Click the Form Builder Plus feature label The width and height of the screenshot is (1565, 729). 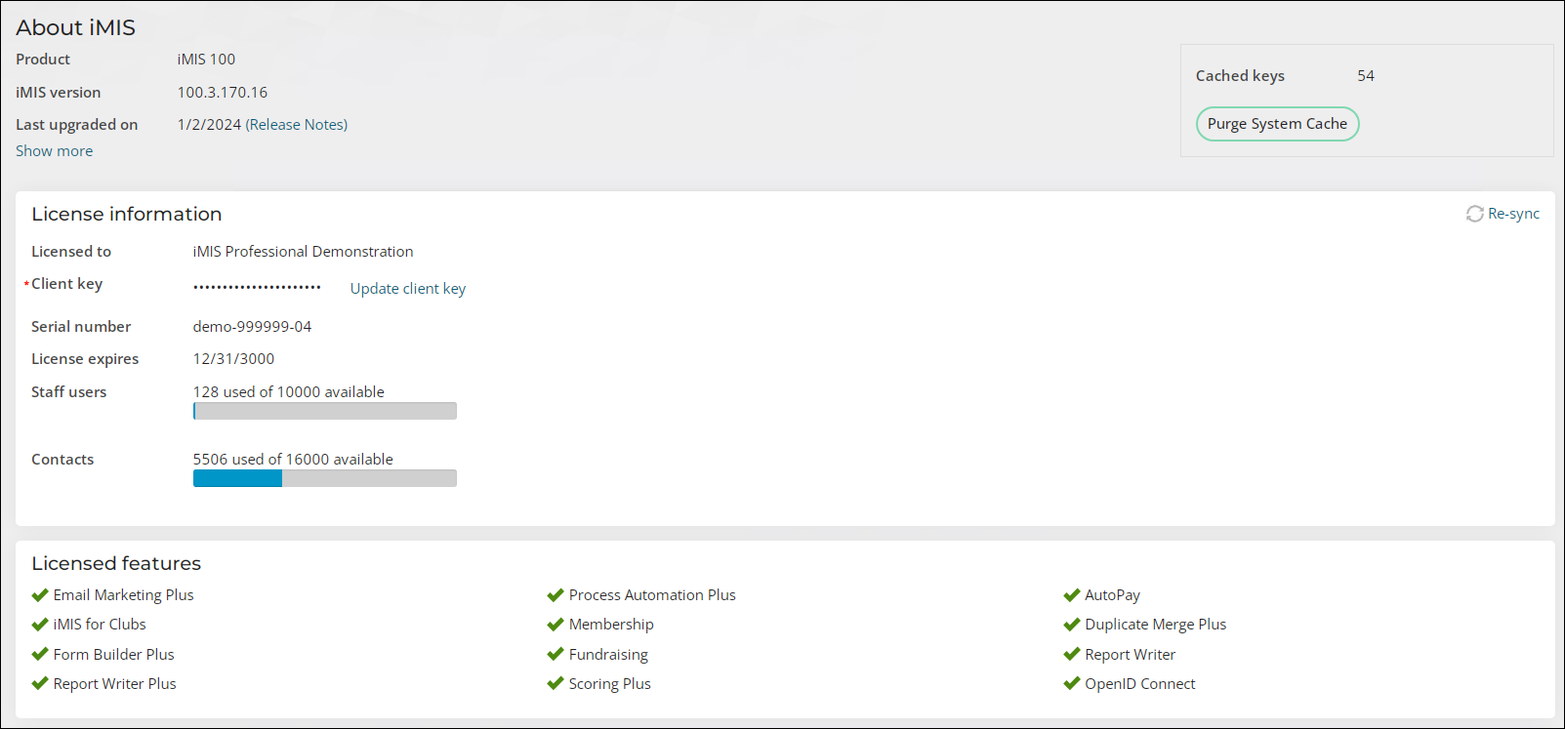(x=114, y=655)
